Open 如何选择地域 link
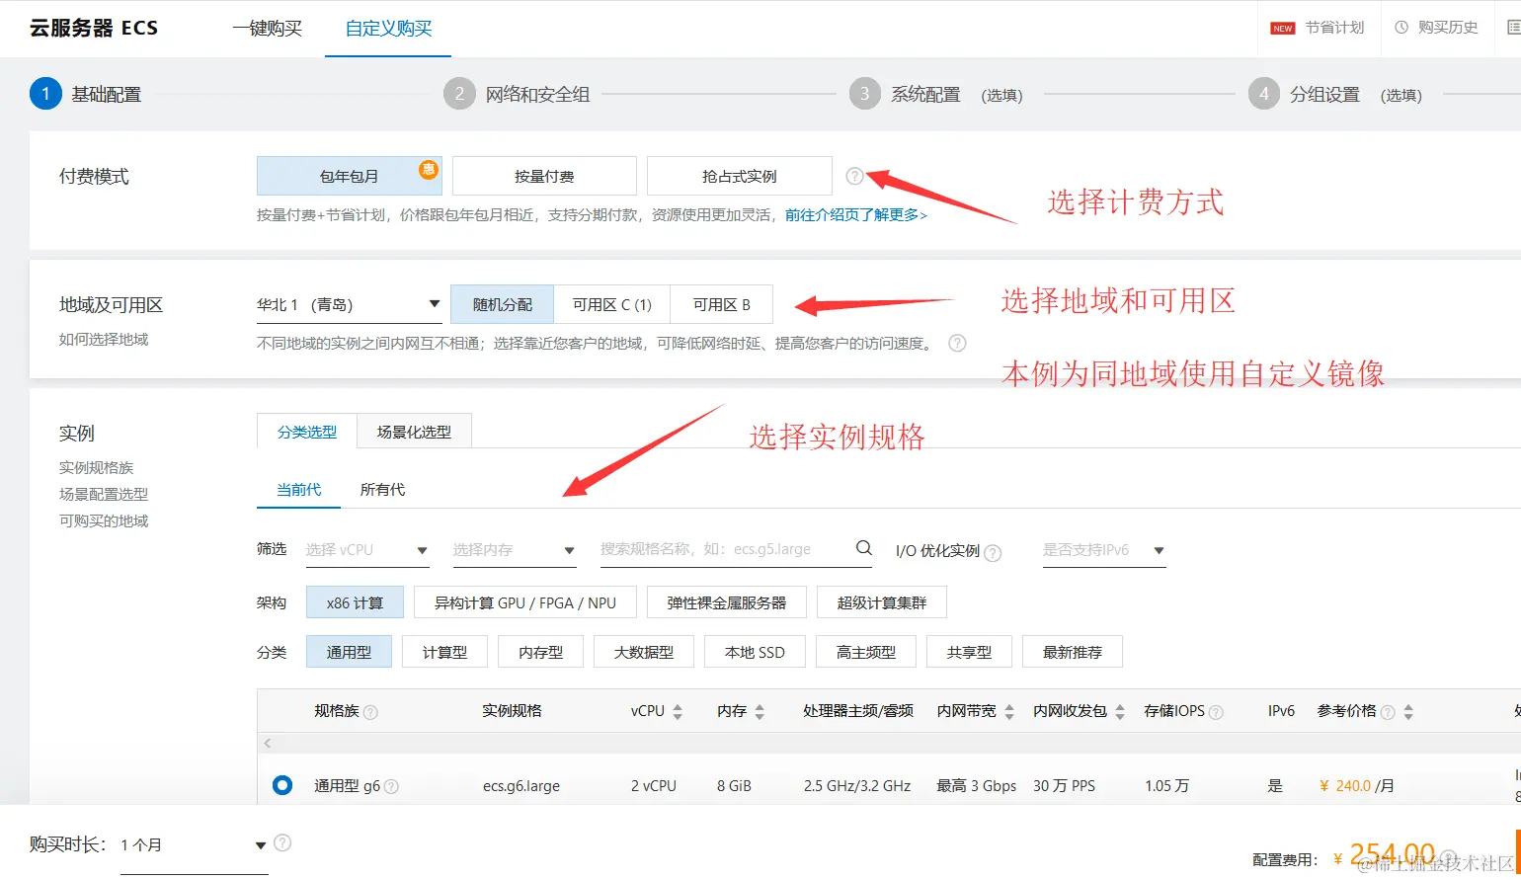This screenshot has height=880, width=1521. point(104,339)
